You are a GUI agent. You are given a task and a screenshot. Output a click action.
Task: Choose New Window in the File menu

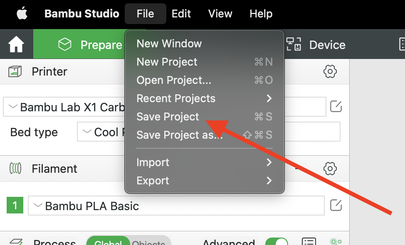pyautogui.click(x=169, y=43)
